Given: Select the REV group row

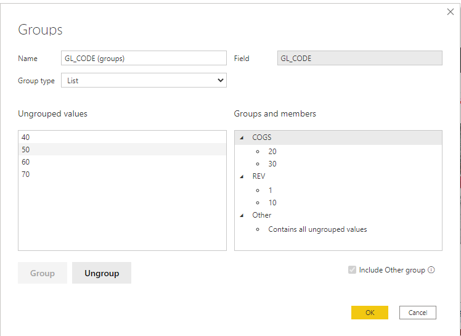Looking at the screenshot, I should click(x=338, y=176).
